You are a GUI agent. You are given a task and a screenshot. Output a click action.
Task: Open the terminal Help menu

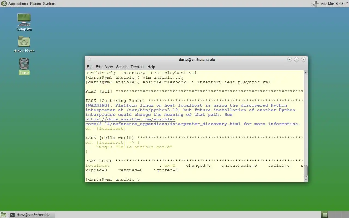(151, 67)
